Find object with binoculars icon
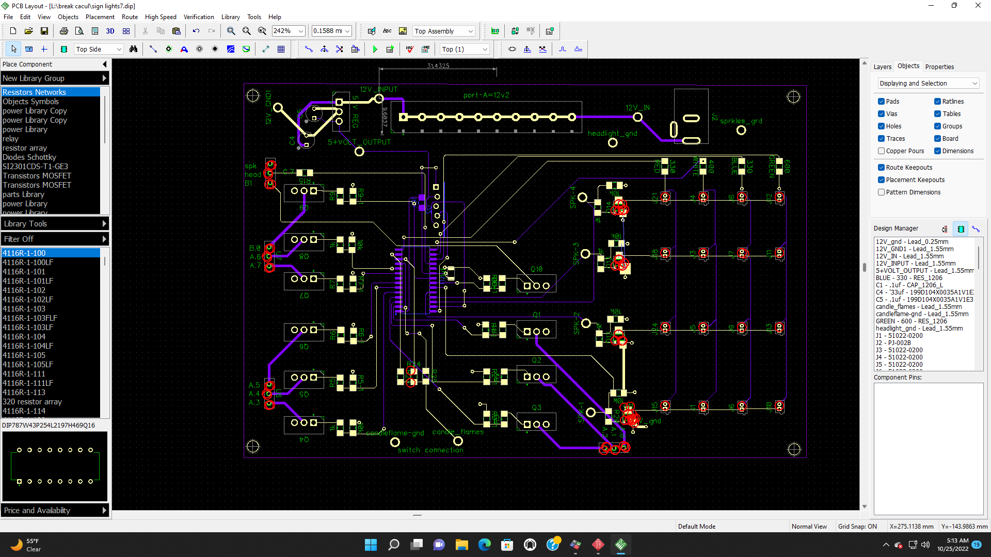991x557 pixels. pos(134,49)
